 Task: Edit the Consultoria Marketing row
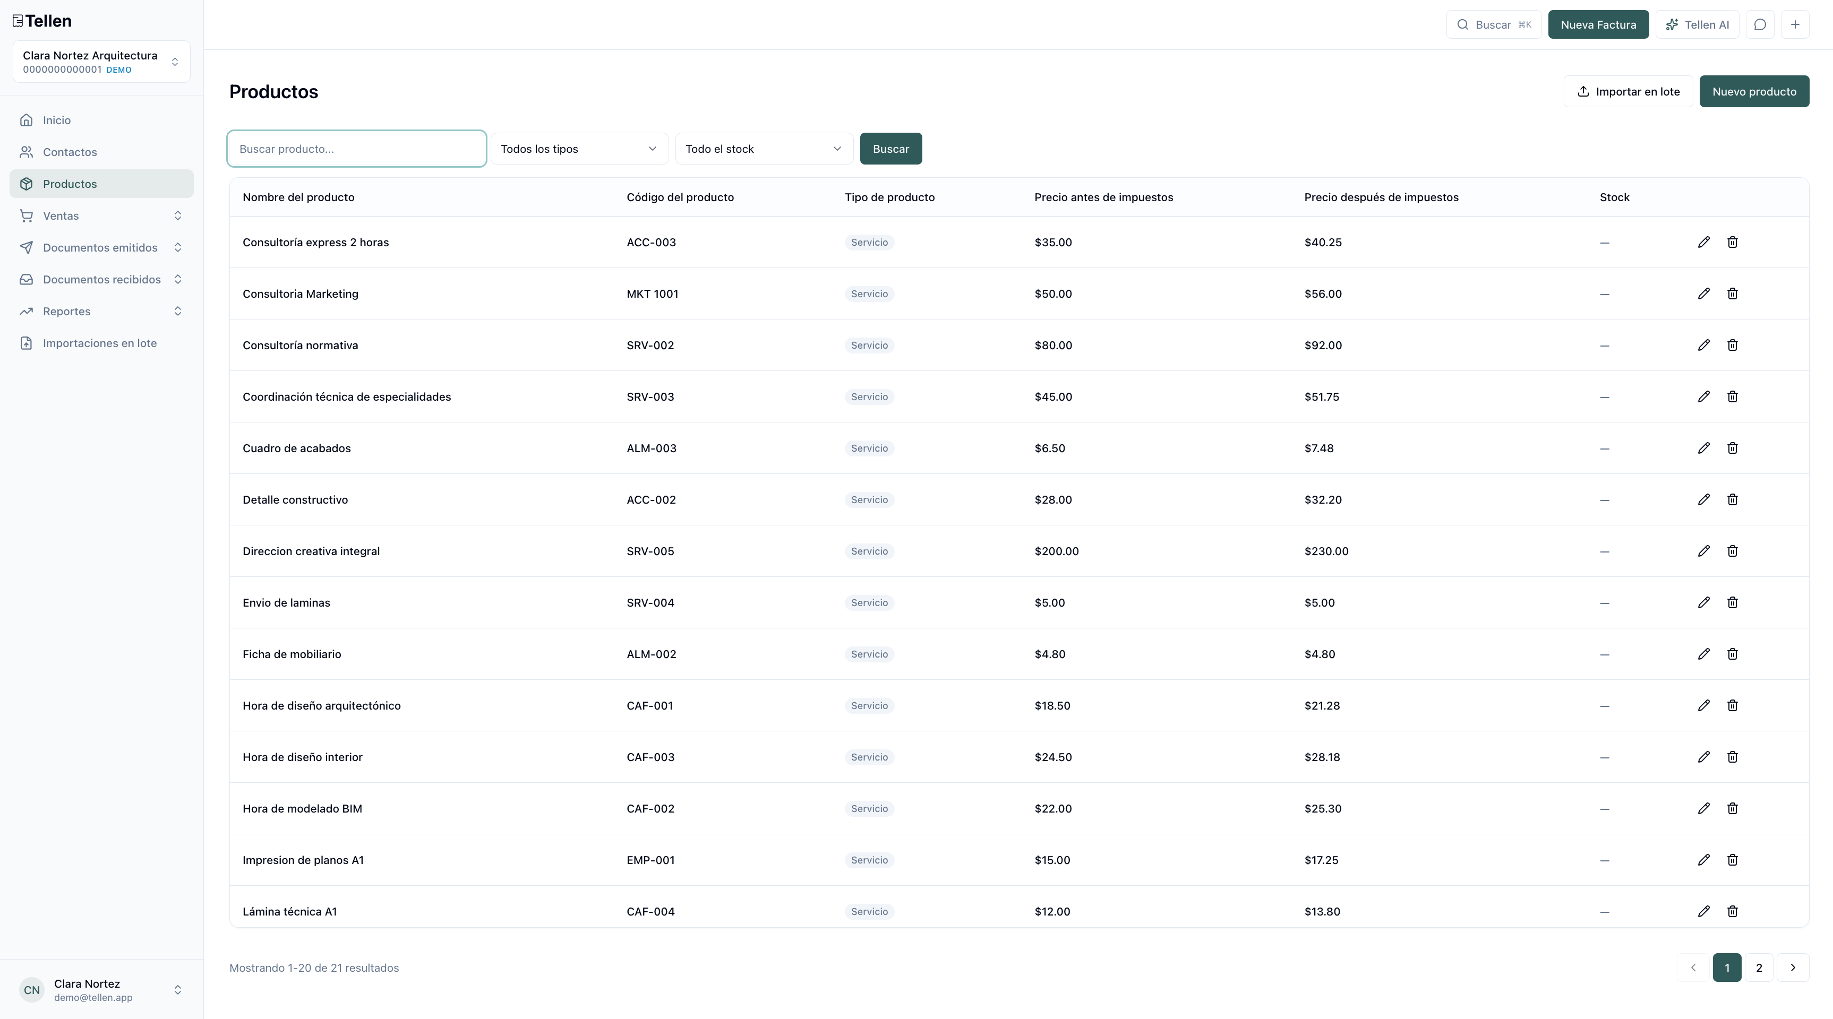[x=1703, y=293]
